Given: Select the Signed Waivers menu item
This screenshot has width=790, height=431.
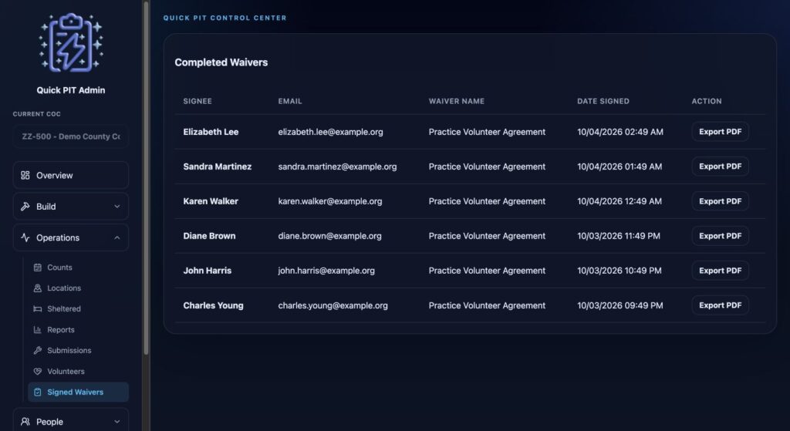Looking at the screenshot, I should [78, 392].
